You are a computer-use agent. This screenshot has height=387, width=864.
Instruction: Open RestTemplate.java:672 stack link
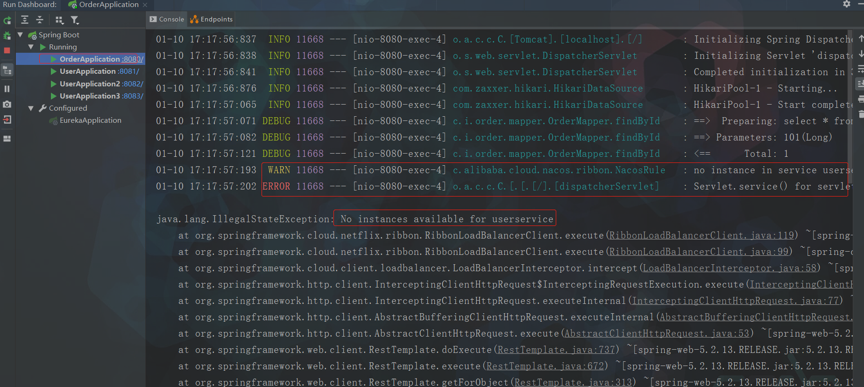click(545, 366)
